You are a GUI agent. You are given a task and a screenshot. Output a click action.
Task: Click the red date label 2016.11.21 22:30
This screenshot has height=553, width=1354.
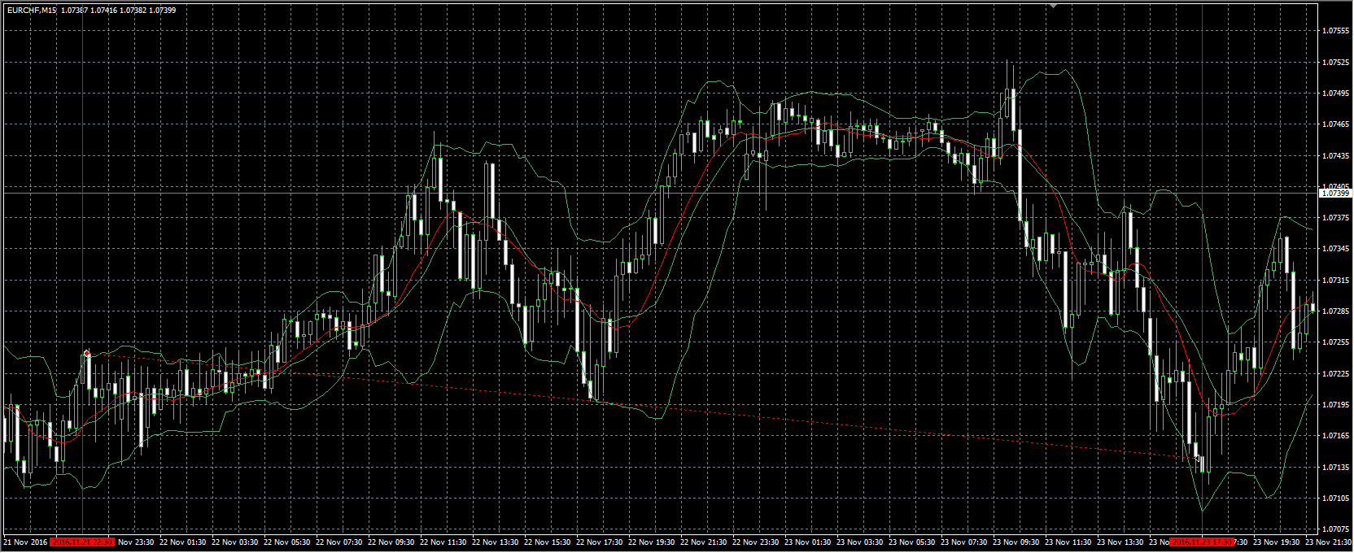point(82,542)
